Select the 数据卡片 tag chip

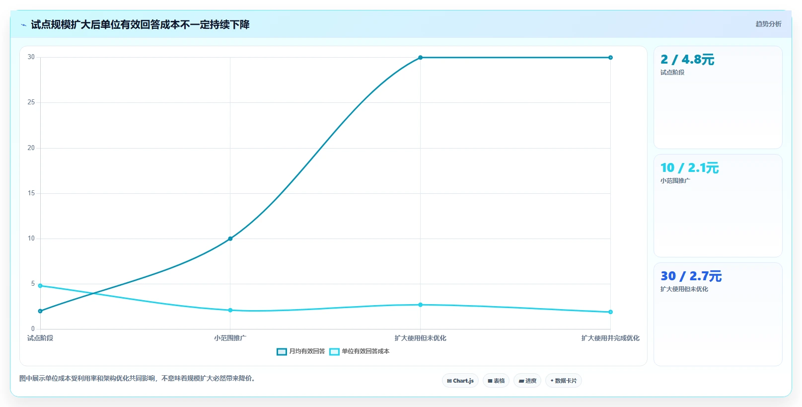pyautogui.click(x=564, y=381)
